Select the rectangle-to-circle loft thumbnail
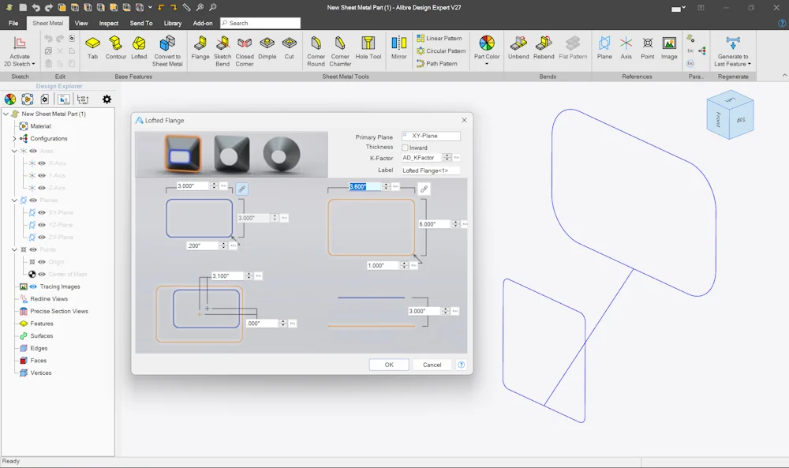This screenshot has width=789, height=468. click(231, 154)
